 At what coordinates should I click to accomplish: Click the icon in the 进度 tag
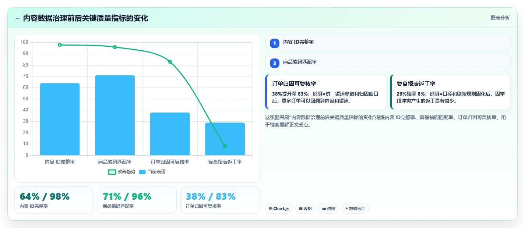(x=324, y=209)
